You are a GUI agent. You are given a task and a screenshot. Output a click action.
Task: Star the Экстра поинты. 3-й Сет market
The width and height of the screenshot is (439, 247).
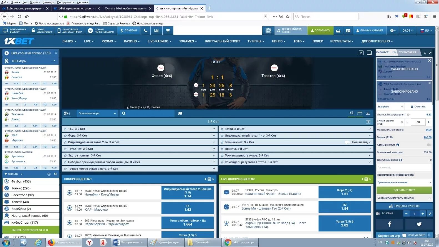[x=65, y=156]
